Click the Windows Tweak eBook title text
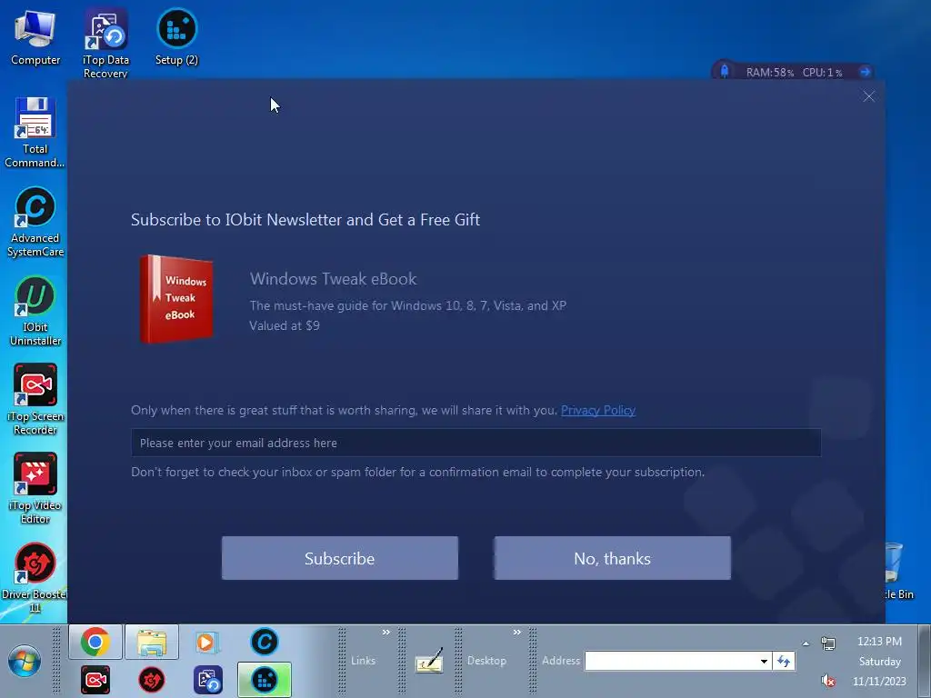This screenshot has width=931, height=698. point(333,279)
